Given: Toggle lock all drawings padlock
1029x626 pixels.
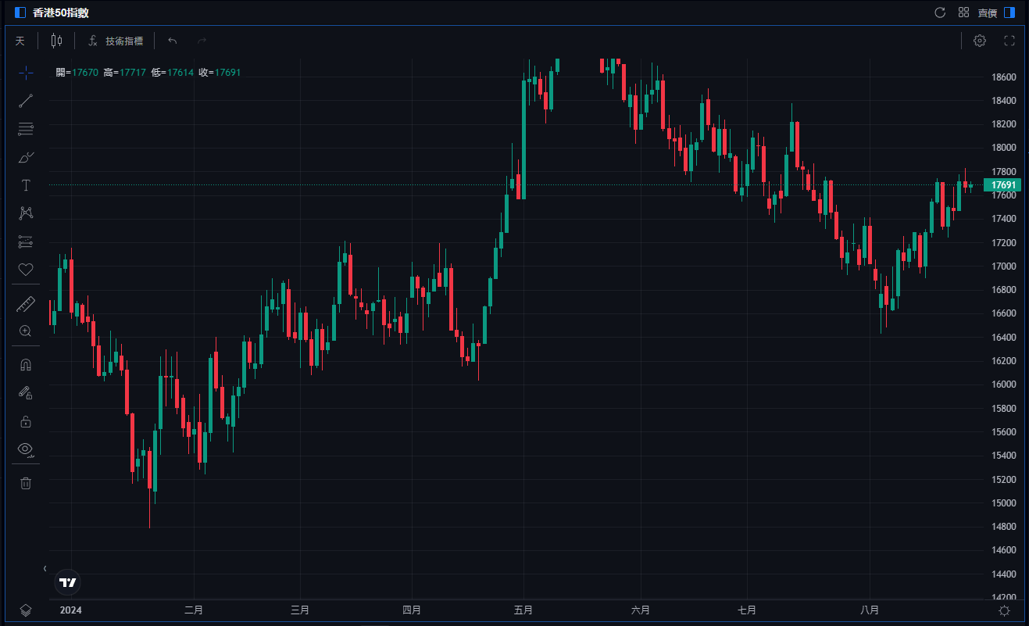Looking at the screenshot, I should pos(26,421).
